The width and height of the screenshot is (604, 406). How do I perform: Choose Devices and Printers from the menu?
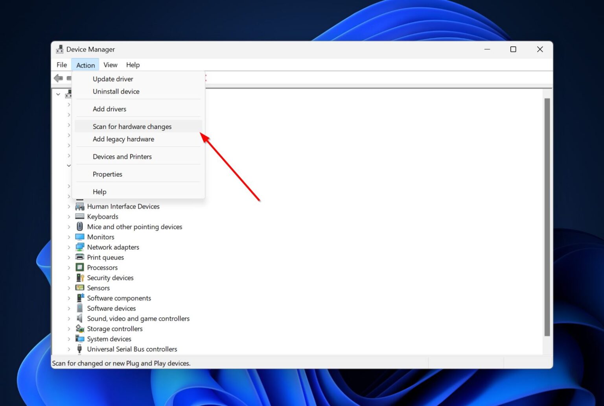pyautogui.click(x=122, y=156)
